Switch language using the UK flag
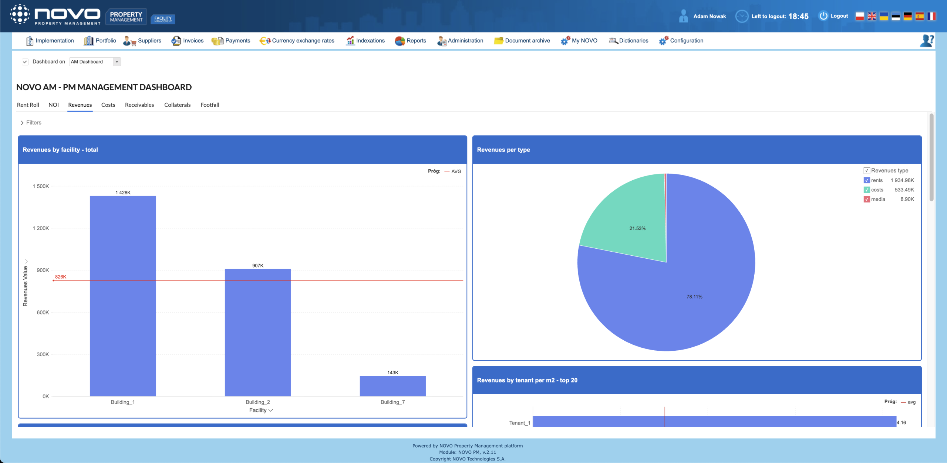The image size is (947, 463). click(x=872, y=16)
